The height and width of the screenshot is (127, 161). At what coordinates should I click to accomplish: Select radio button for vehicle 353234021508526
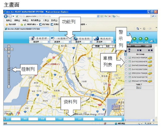click(126, 58)
